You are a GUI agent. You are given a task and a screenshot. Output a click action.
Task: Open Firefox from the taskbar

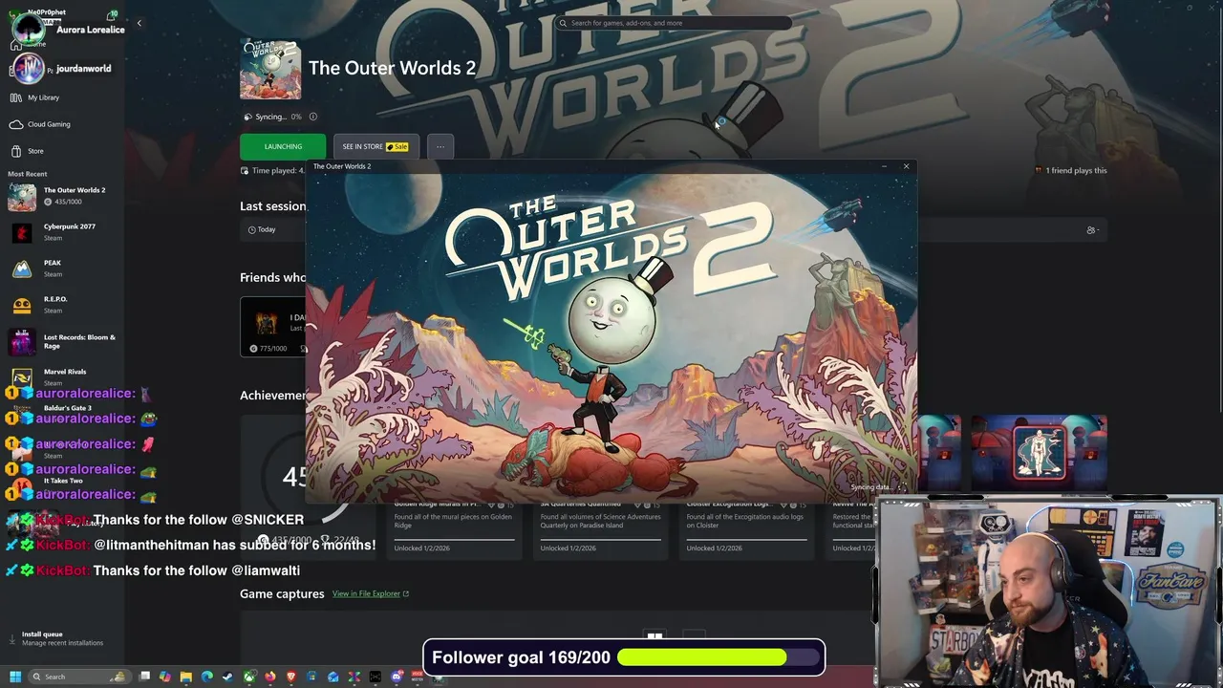coord(270,677)
